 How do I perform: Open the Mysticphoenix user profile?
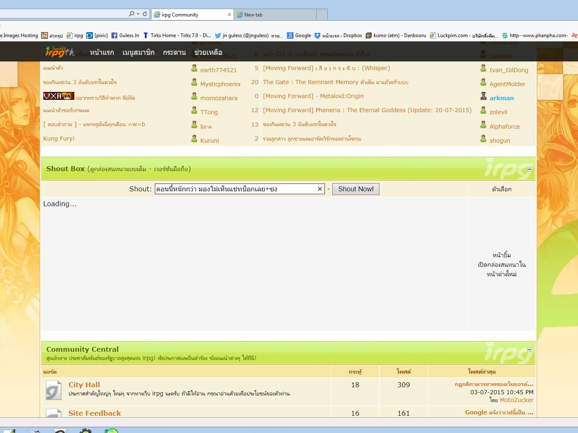[x=220, y=84]
